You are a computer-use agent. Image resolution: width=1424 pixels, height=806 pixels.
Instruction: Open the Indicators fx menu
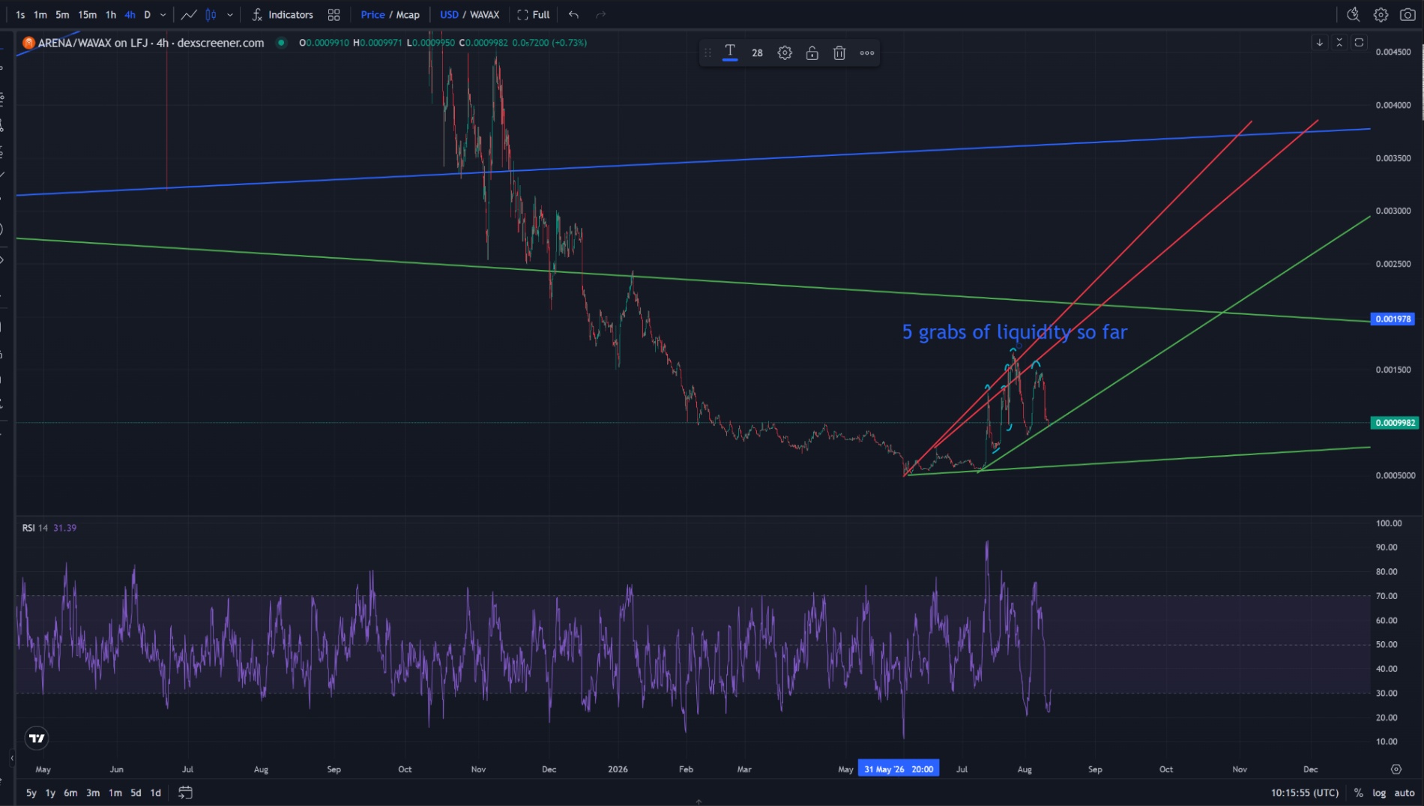[283, 14]
